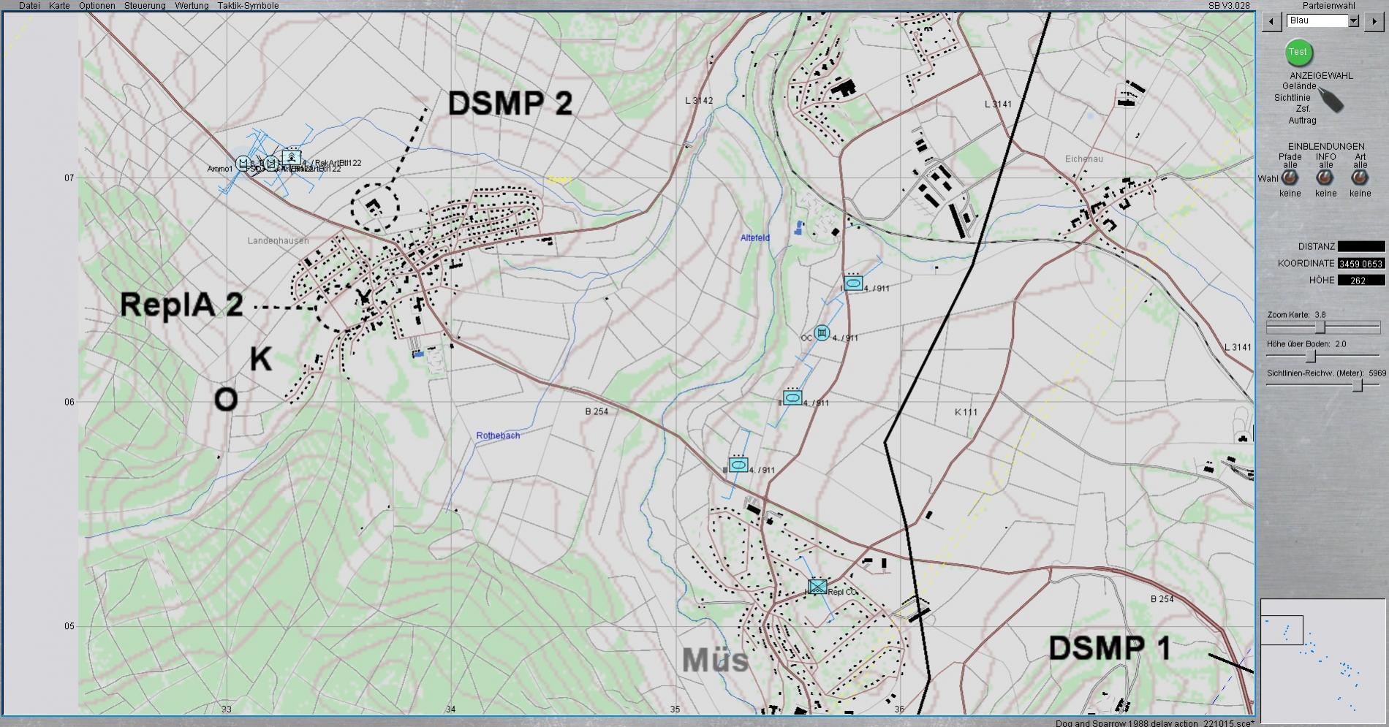Select the Repl CO infantry unit symbol
This screenshot has width=1389, height=727.
[x=818, y=587]
